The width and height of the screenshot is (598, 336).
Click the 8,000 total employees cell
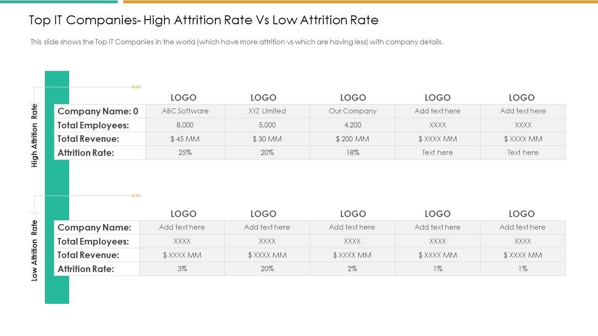185,125
